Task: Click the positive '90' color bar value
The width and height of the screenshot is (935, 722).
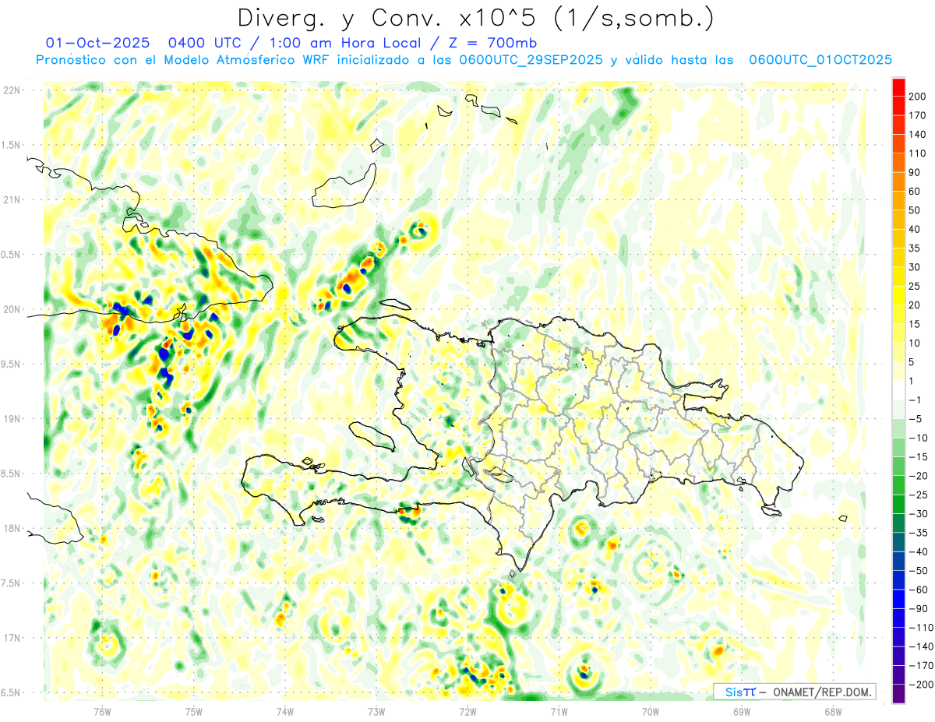Action: (914, 172)
